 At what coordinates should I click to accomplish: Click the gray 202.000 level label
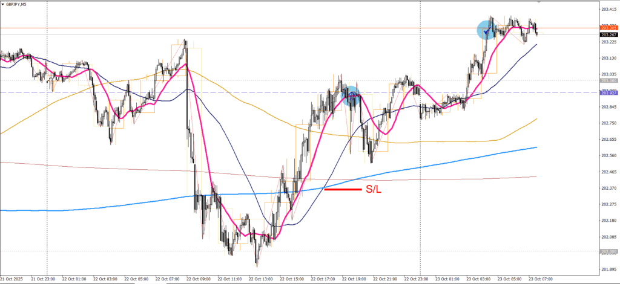pyautogui.click(x=608, y=251)
